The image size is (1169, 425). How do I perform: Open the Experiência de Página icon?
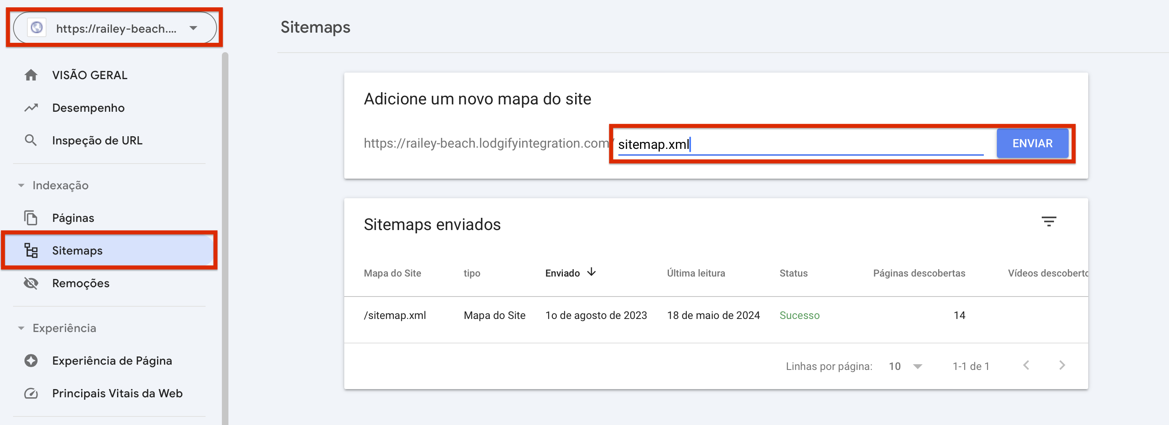point(31,361)
